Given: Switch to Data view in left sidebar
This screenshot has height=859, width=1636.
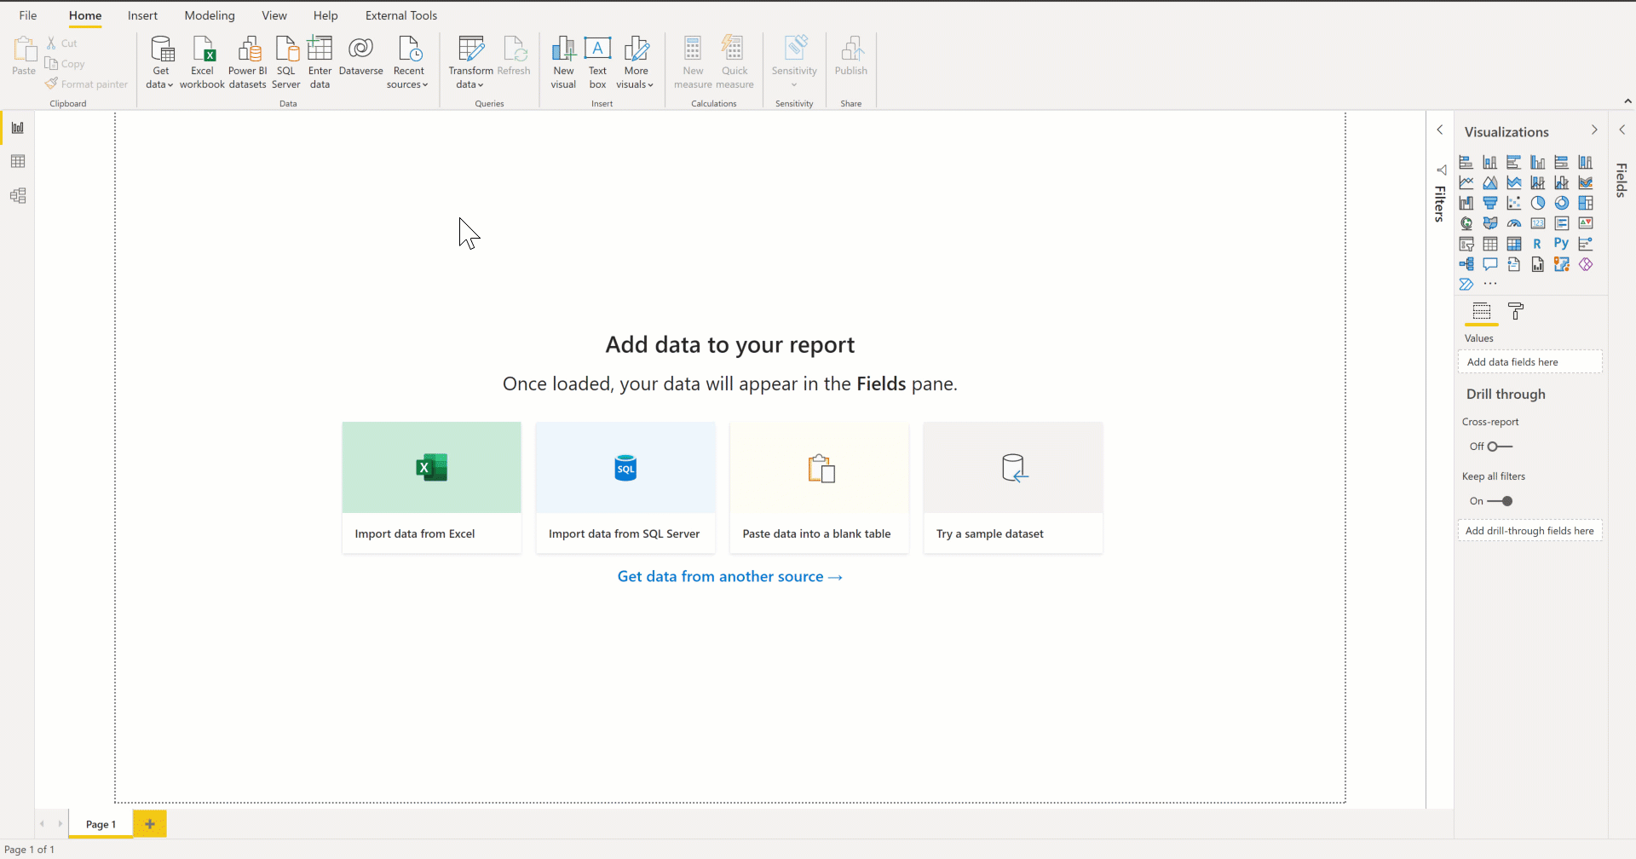Looking at the screenshot, I should click(x=18, y=162).
